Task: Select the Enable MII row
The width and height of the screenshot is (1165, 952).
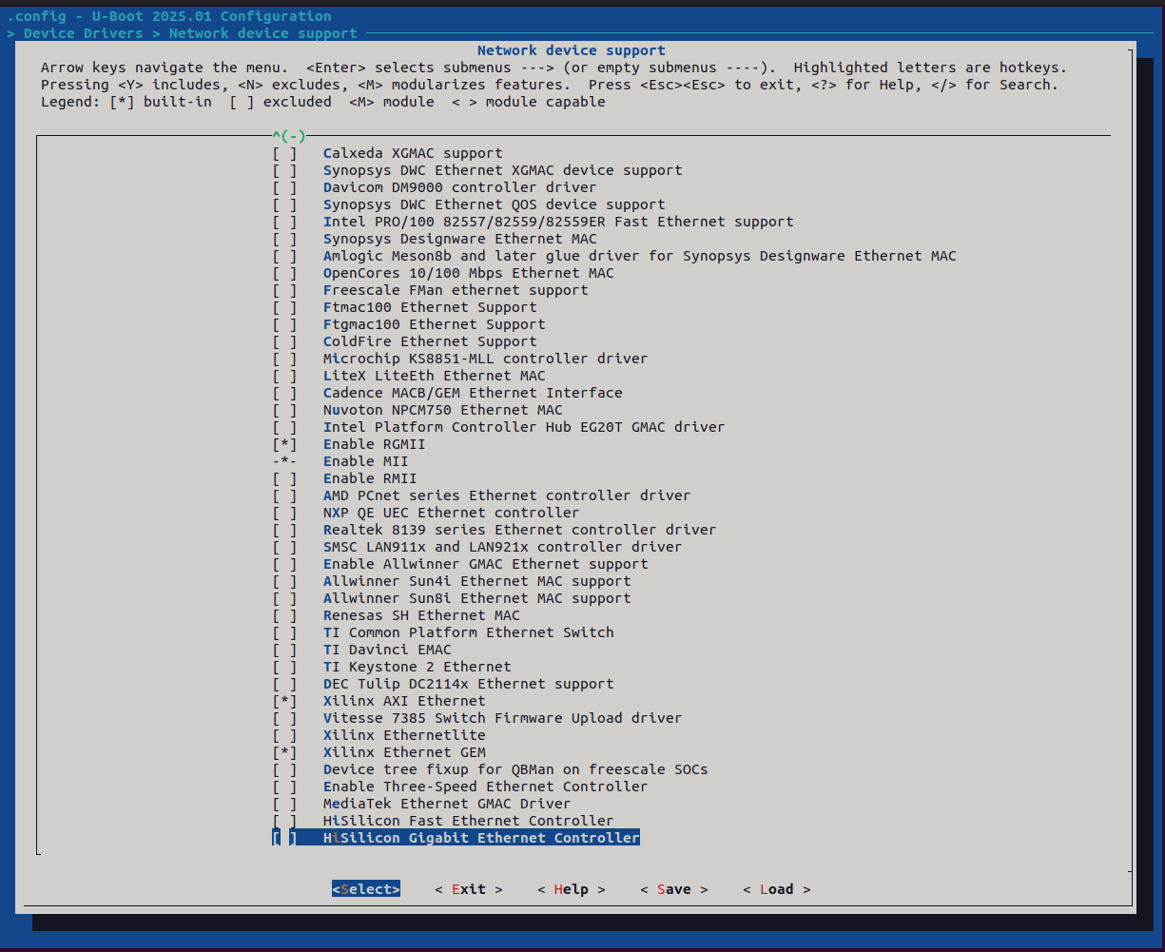Action: tap(366, 461)
